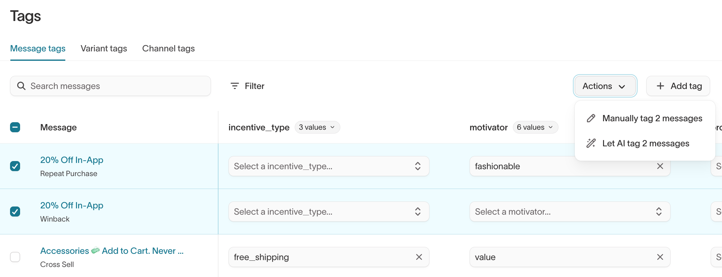Click the Repeat Purchase subtitle text
The width and height of the screenshot is (722, 277).
click(x=69, y=174)
